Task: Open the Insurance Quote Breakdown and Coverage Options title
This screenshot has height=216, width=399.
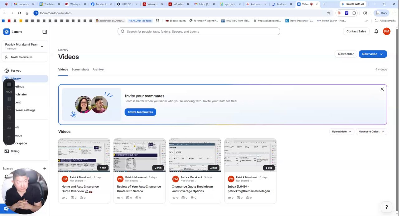Action: click(192, 189)
